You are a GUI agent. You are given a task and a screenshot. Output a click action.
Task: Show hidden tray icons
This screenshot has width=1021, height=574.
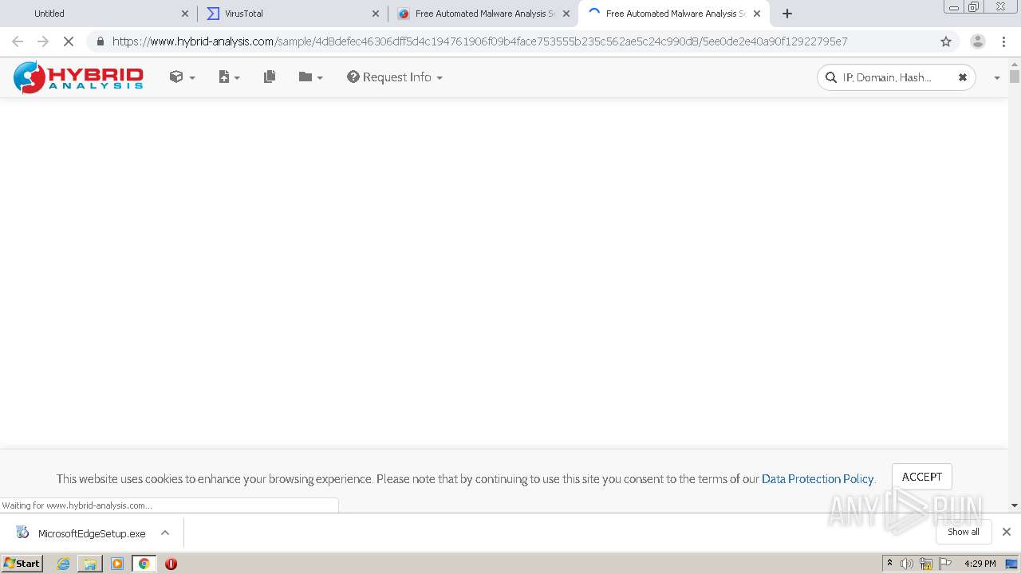(x=889, y=563)
